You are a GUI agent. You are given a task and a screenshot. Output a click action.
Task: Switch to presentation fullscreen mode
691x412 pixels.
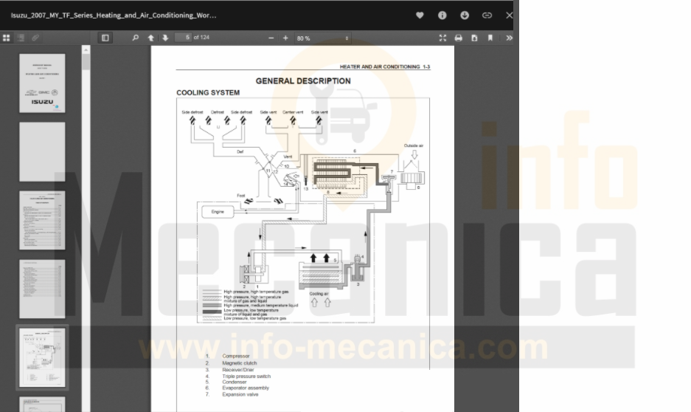coord(443,38)
